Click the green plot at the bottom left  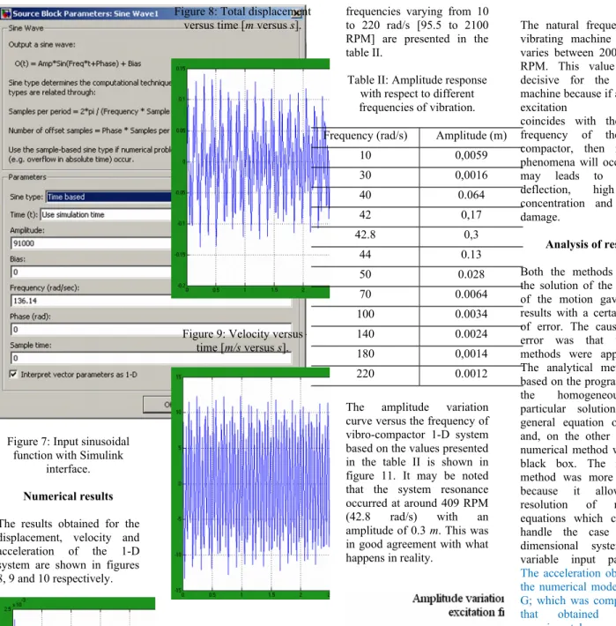click(x=78, y=612)
